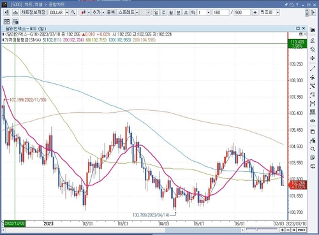Viewport: 319px width, 235px height.
Task: Select the pencil drawing tool
Action: point(313,40)
